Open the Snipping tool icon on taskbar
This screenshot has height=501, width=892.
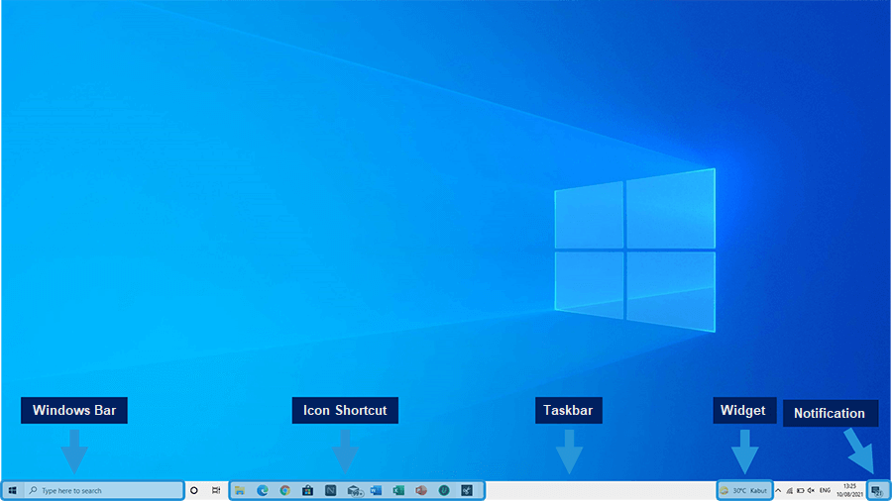pyautogui.click(x=467, y=491)
